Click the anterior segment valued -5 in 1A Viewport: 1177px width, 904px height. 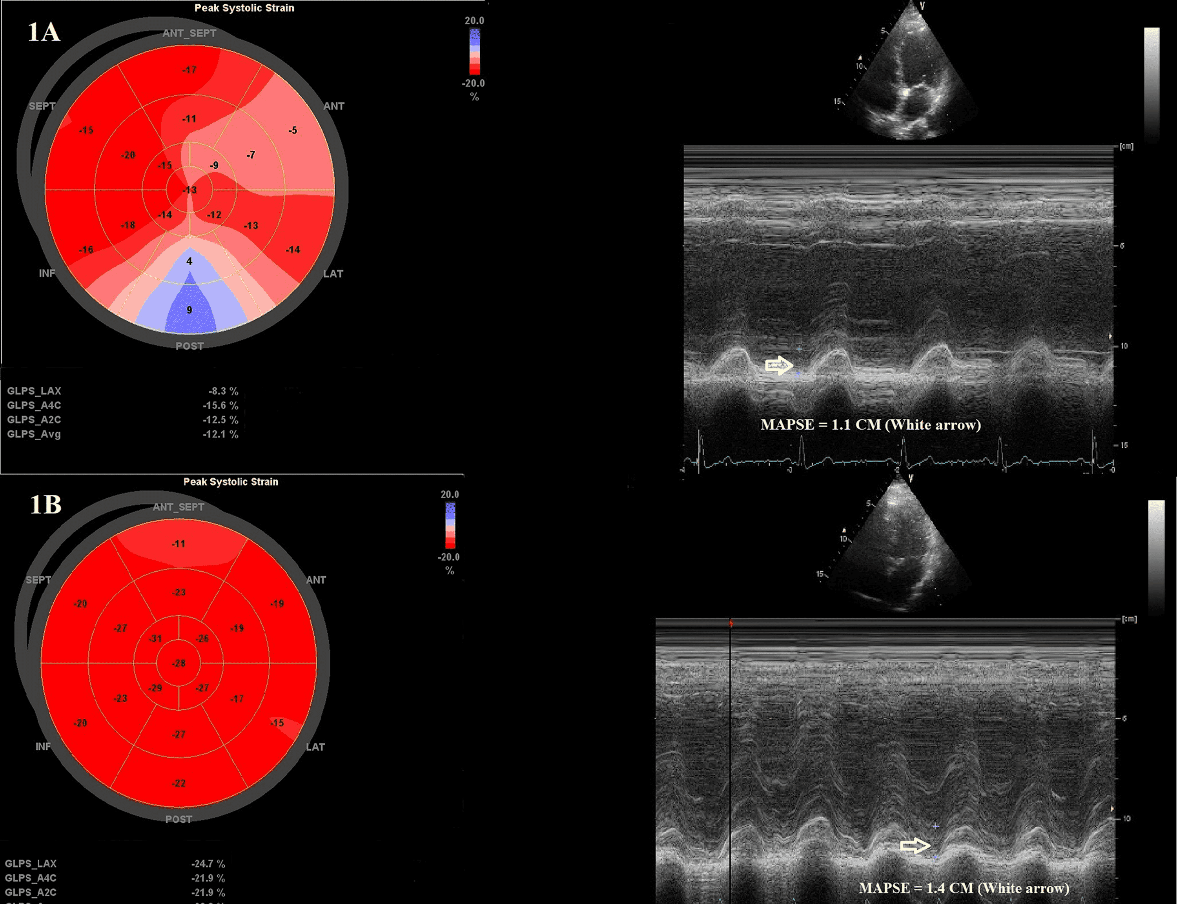click(292, 130)
